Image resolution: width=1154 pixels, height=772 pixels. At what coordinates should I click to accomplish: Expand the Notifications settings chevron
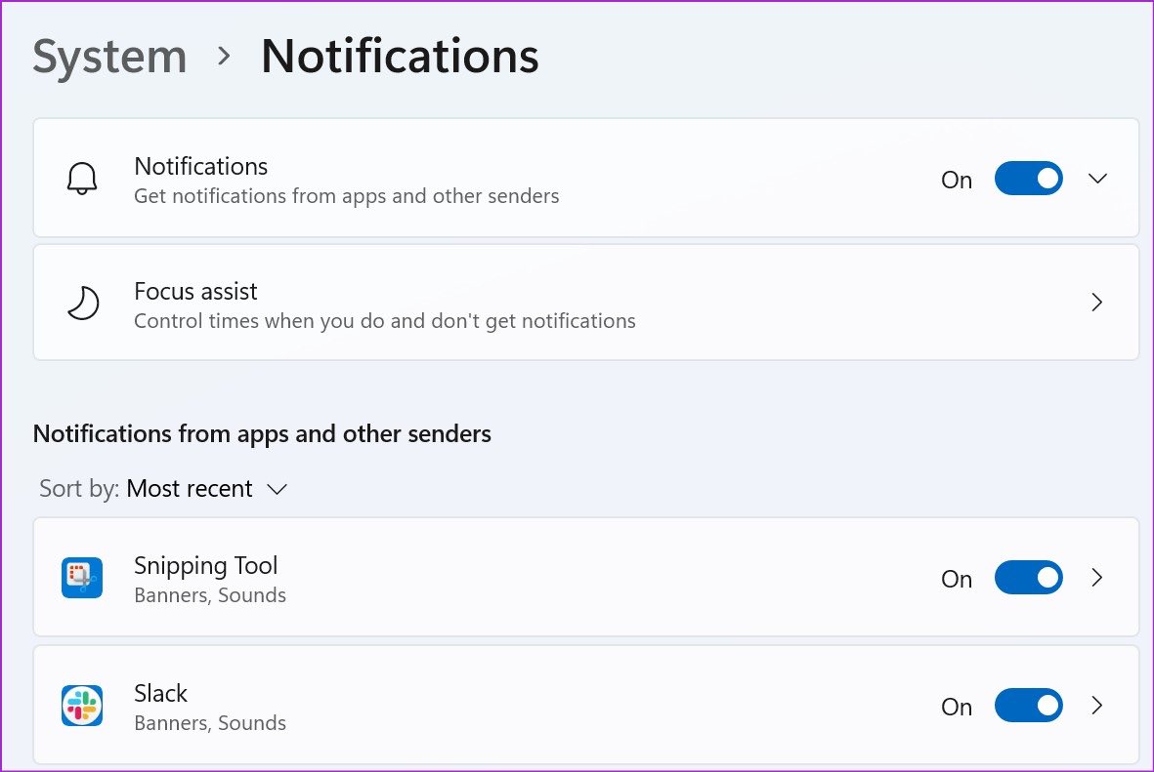point(1097,179)
